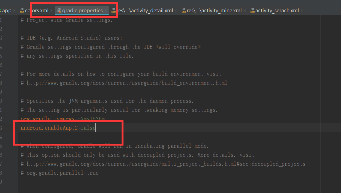The width and height of the screenshot is (341, 193).
Task: Close the activity_serach.xml tab
Action: tap(302, 10)
